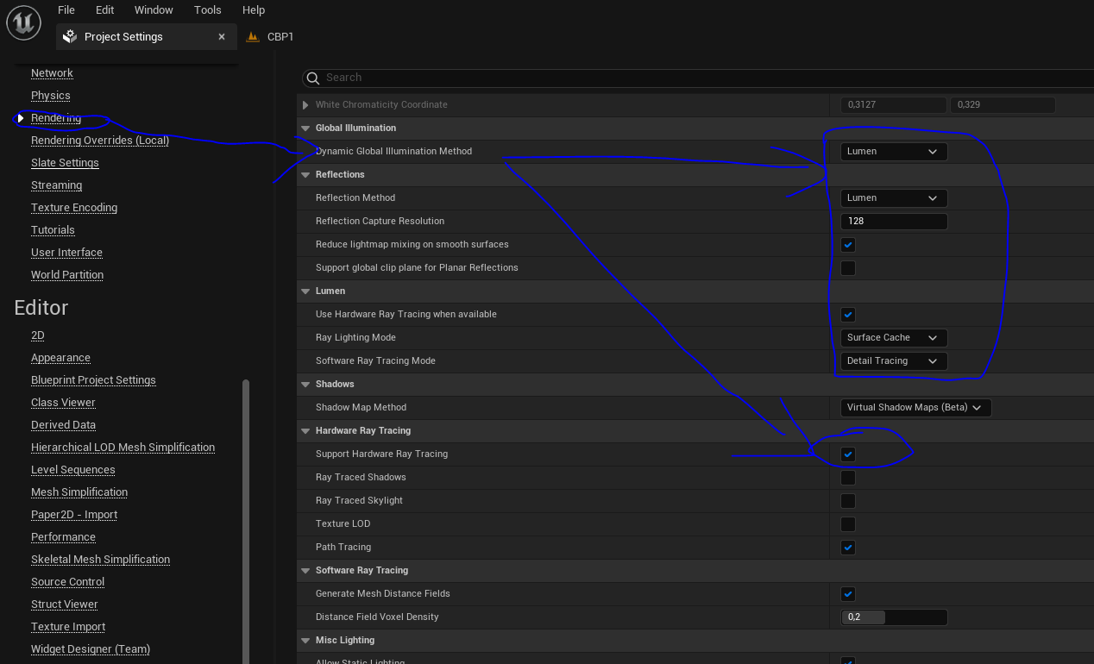This screenshot has width=1094, height=664.
Task: Open the Slate Settings category
Action: [65, 163]
